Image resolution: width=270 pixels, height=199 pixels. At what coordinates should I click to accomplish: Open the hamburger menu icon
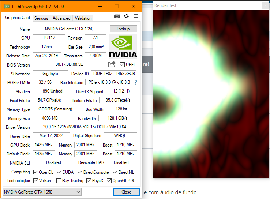136,16
